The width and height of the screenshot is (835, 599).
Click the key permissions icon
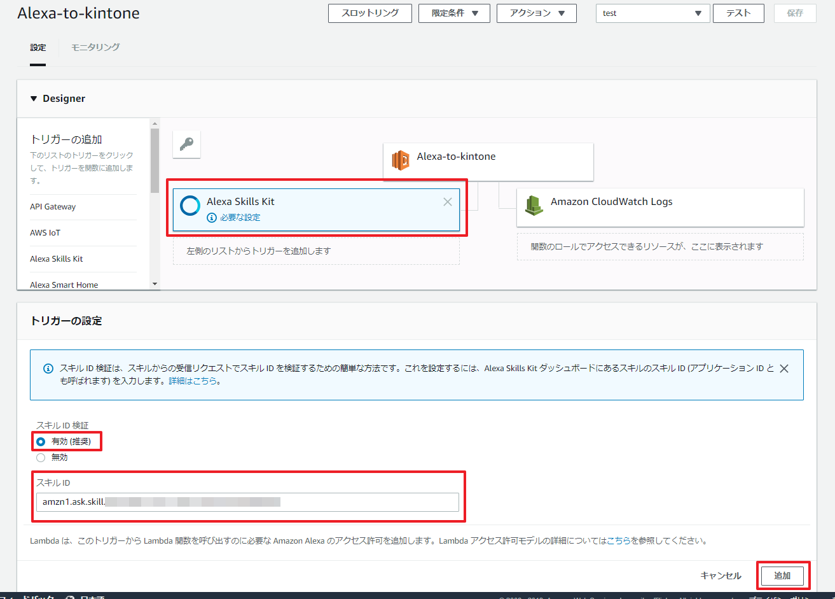pos(186,144)
